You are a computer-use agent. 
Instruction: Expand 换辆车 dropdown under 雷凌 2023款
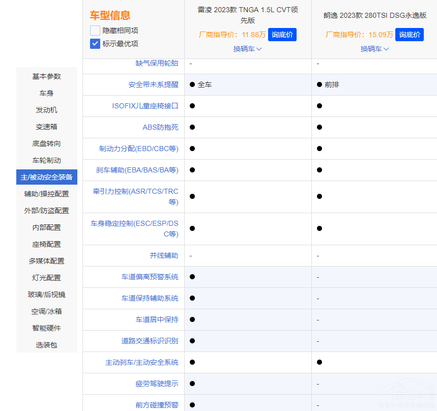(247, 49)
